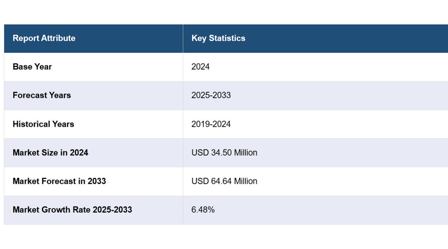Viewport: 448px width, 249px height.
Task: Select the Historical Years label cell
Action: tap(43, 124)
